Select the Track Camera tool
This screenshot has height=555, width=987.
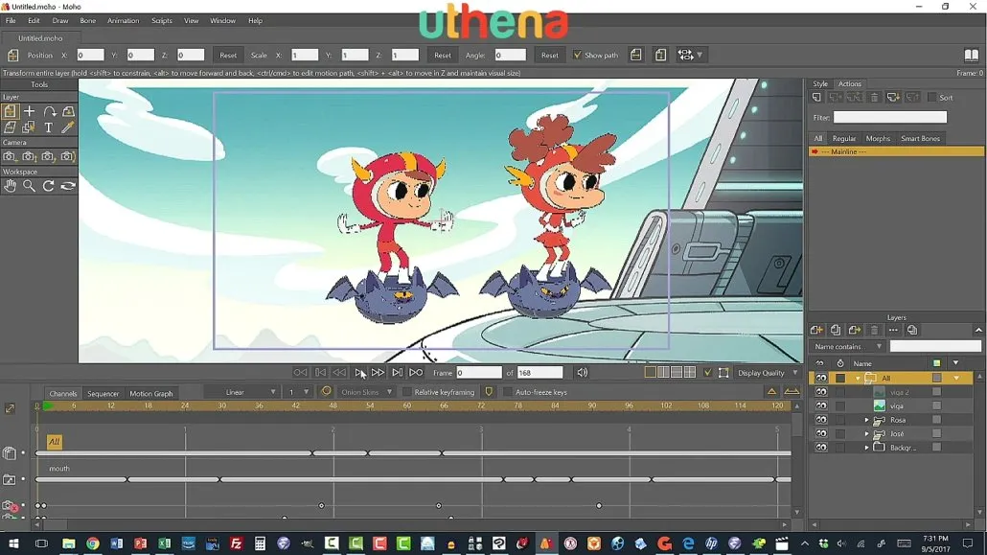10,156
